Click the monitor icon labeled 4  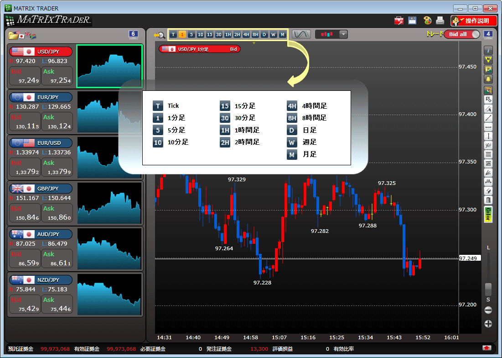(488, 34)
